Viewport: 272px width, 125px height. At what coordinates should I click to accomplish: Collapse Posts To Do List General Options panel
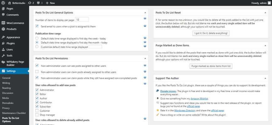145,12
